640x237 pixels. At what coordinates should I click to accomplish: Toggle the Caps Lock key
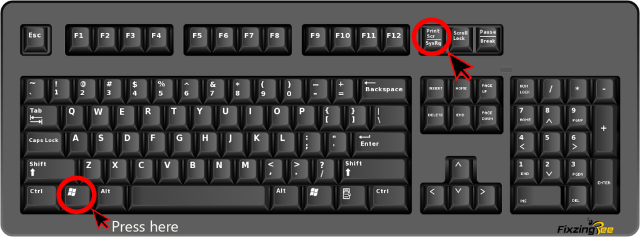(x=44, y=143)
